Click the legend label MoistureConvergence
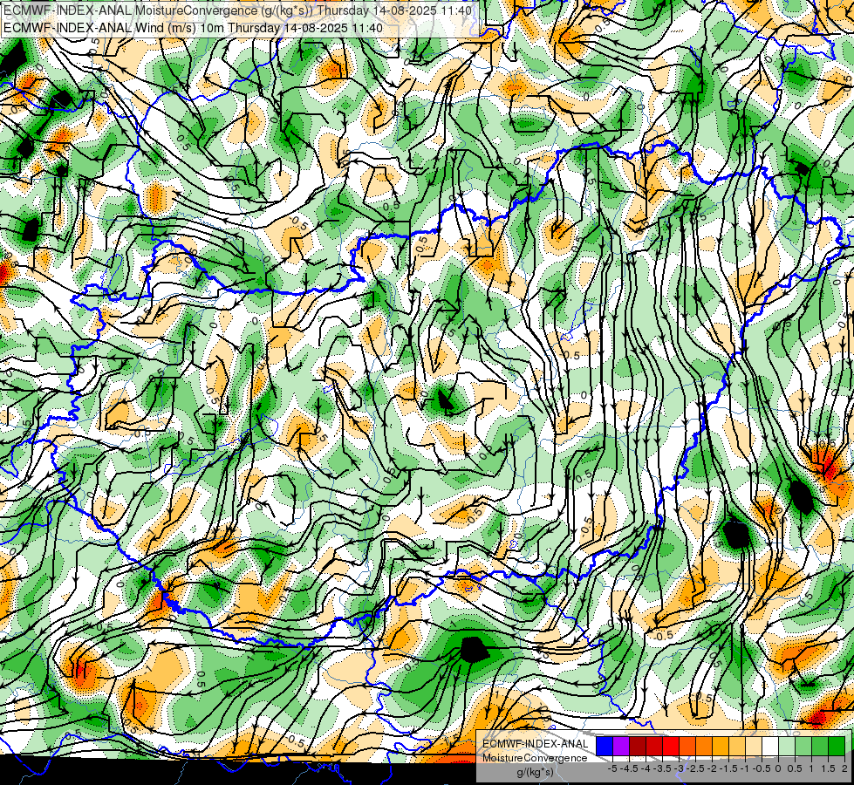 (x=535, y=758)
